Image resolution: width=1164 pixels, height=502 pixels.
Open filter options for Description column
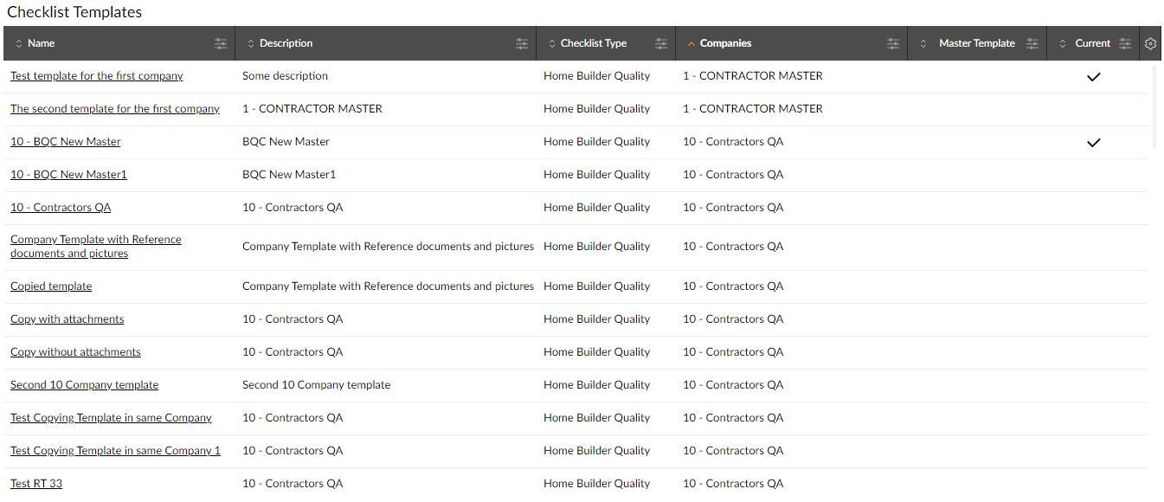522,43
